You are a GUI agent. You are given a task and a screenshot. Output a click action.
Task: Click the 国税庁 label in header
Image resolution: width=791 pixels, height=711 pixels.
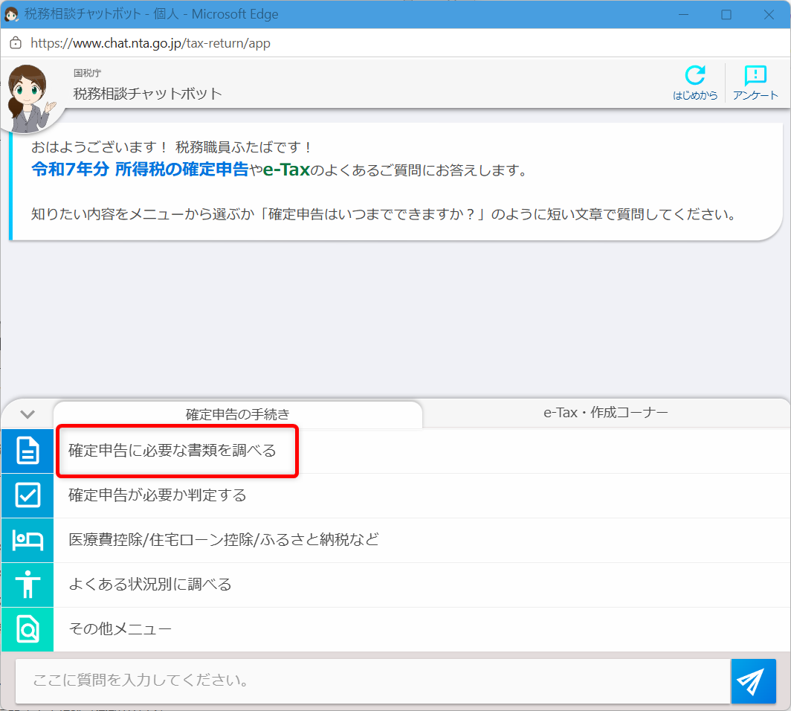point(87,73)
